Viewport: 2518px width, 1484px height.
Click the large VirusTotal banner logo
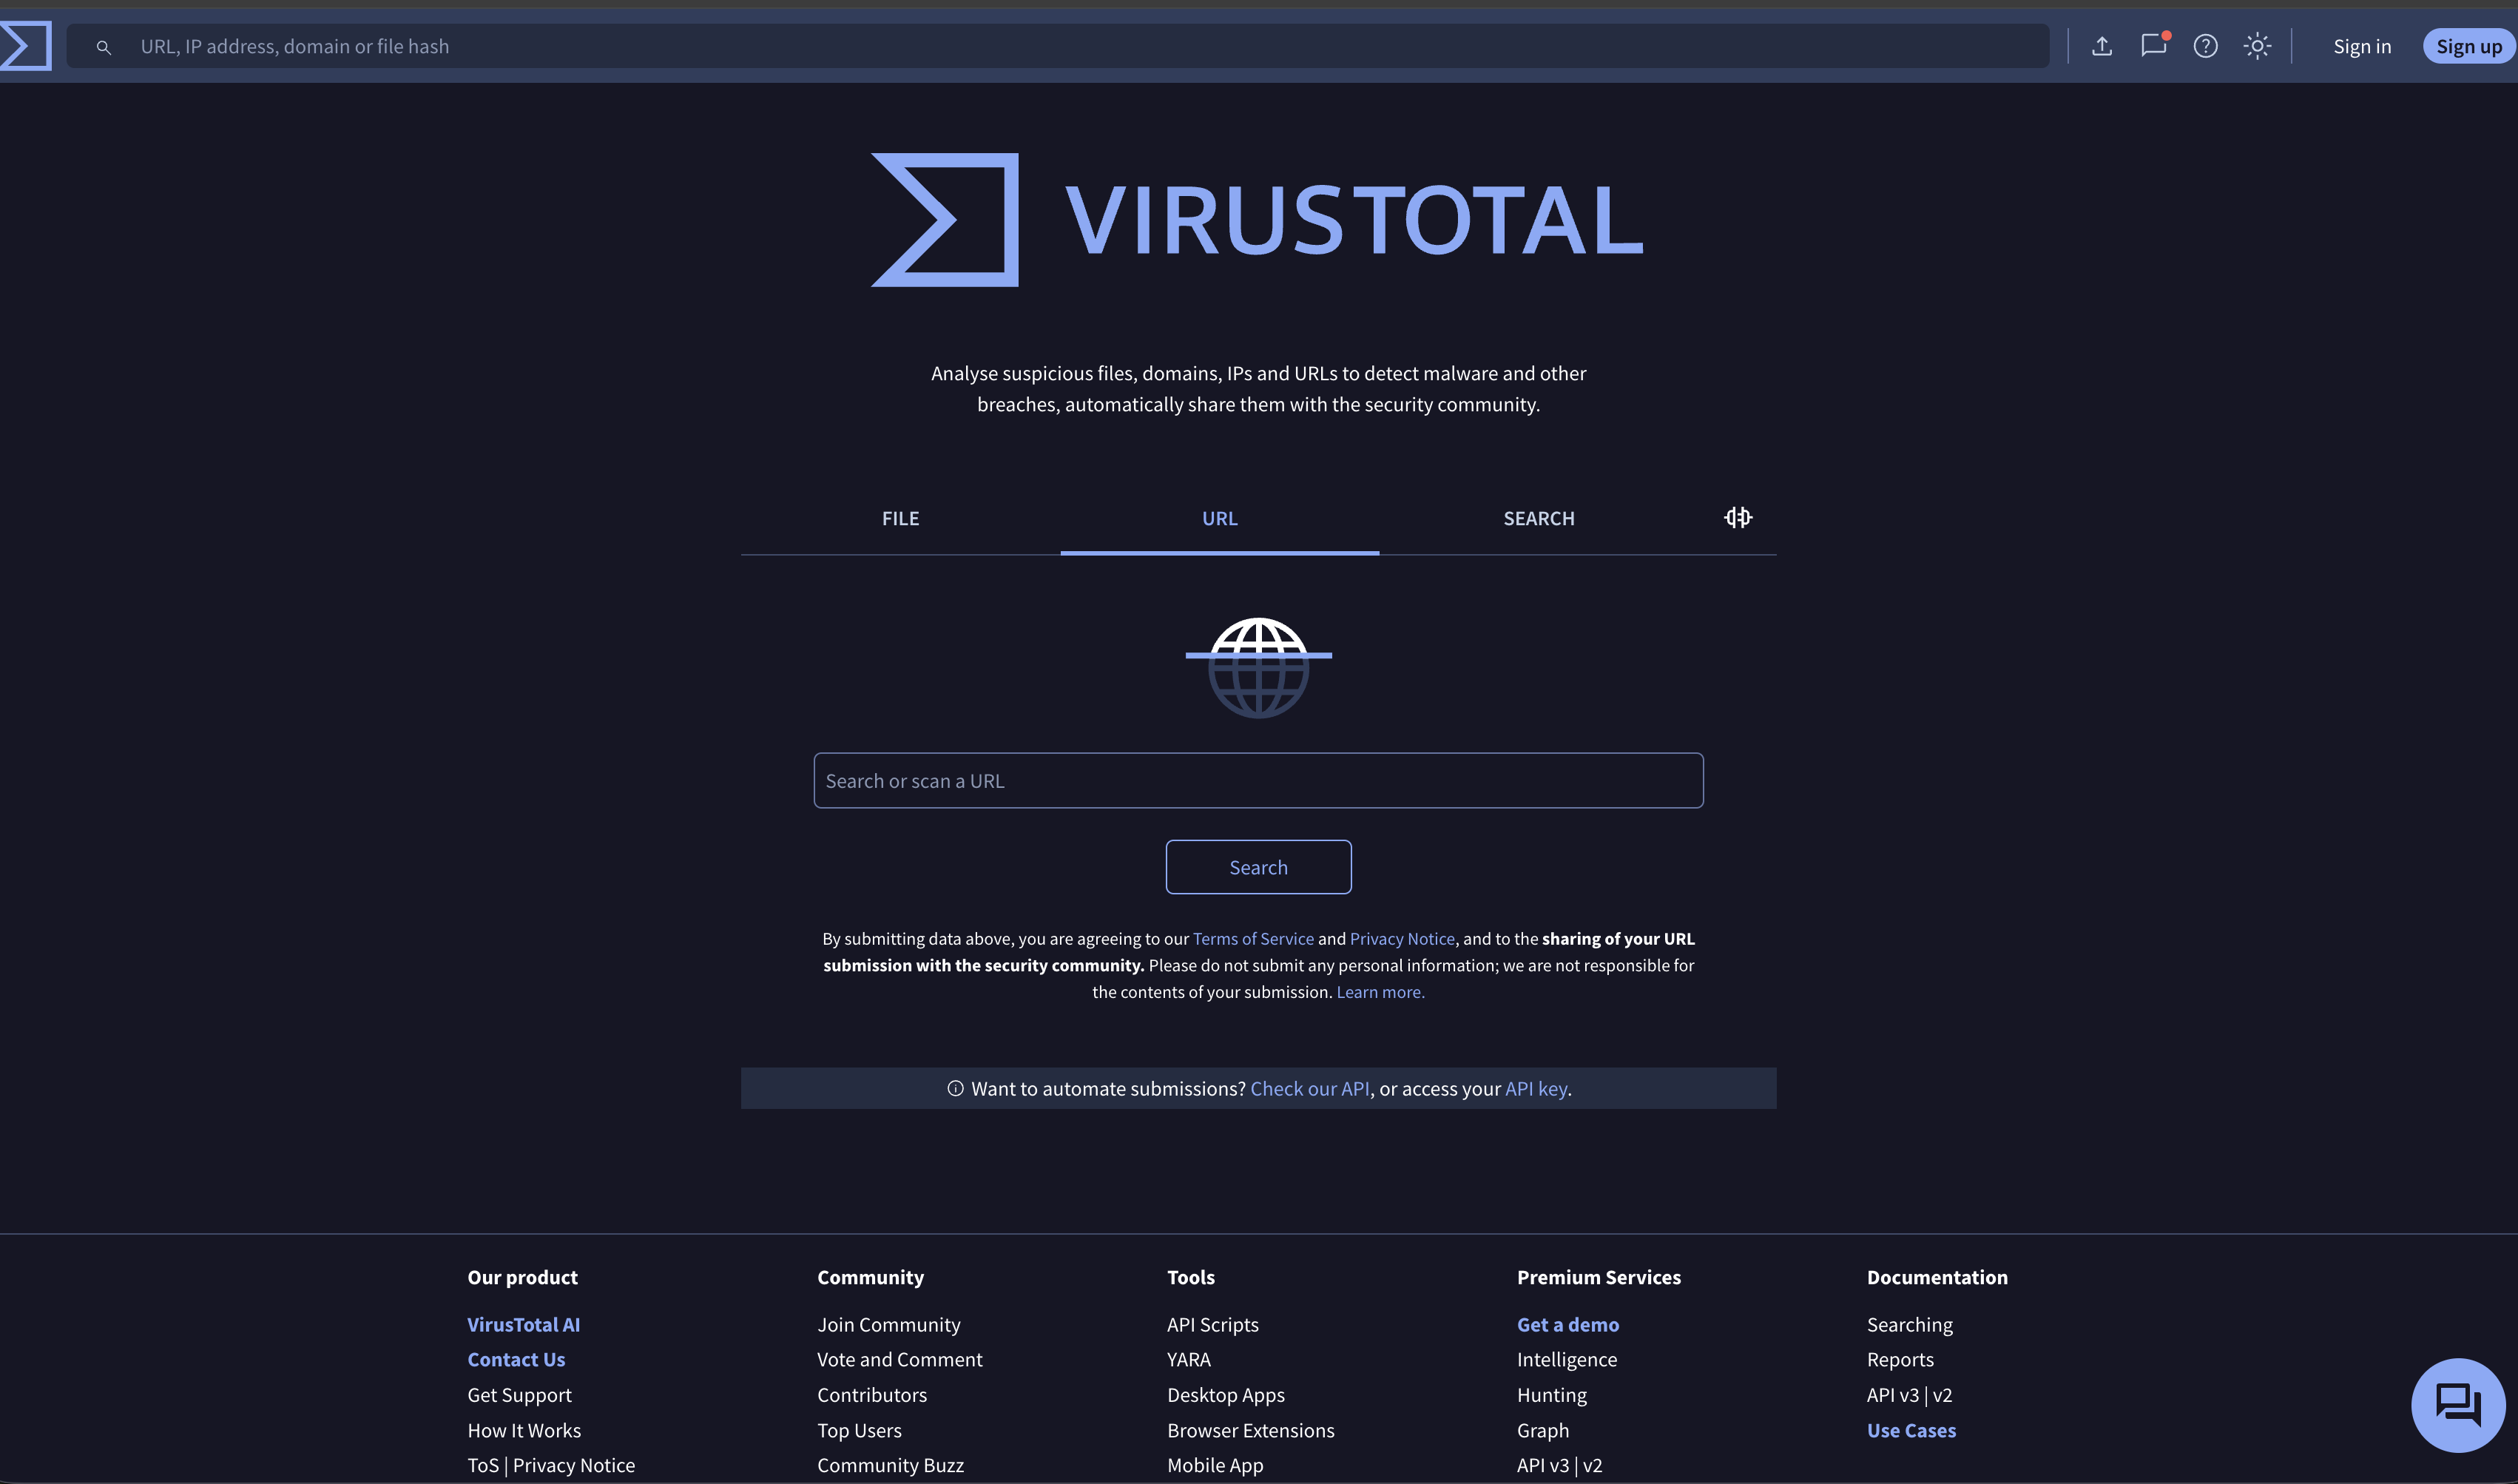click(x=1258, y=220)
